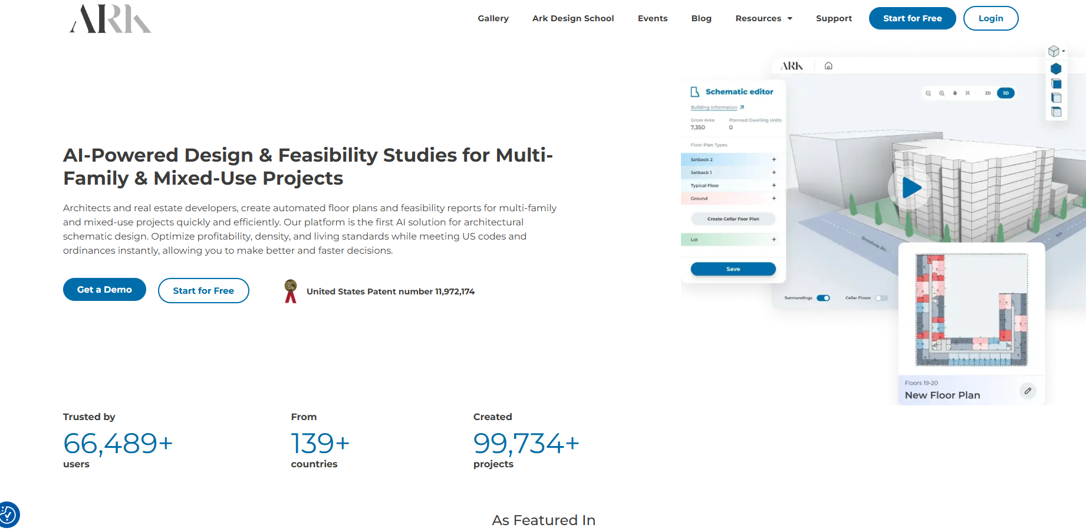The width and height of the screenshot is (1086, 531).
Task: Expand the Setback 2 plus button
Action: tap(774, 159)
